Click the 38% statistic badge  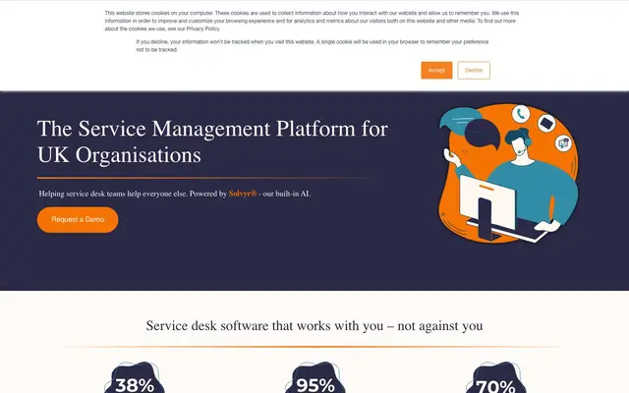[x=135, y=377]
